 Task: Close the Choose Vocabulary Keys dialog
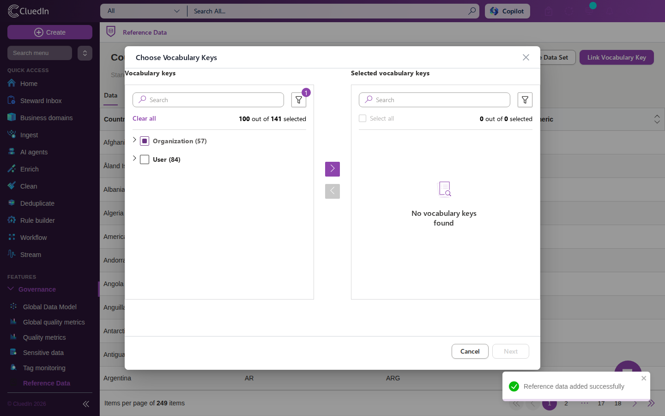[x=526, y=57]
